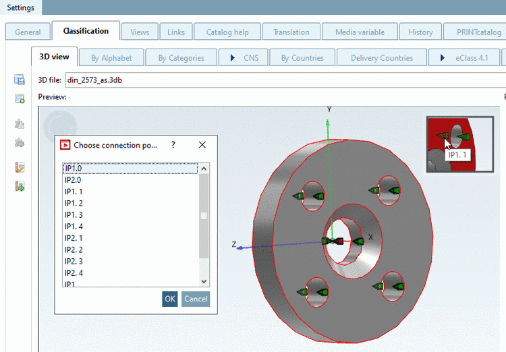506x352 pixels.
Task: Click the center bore connection point markers
Action: (343, 241)
